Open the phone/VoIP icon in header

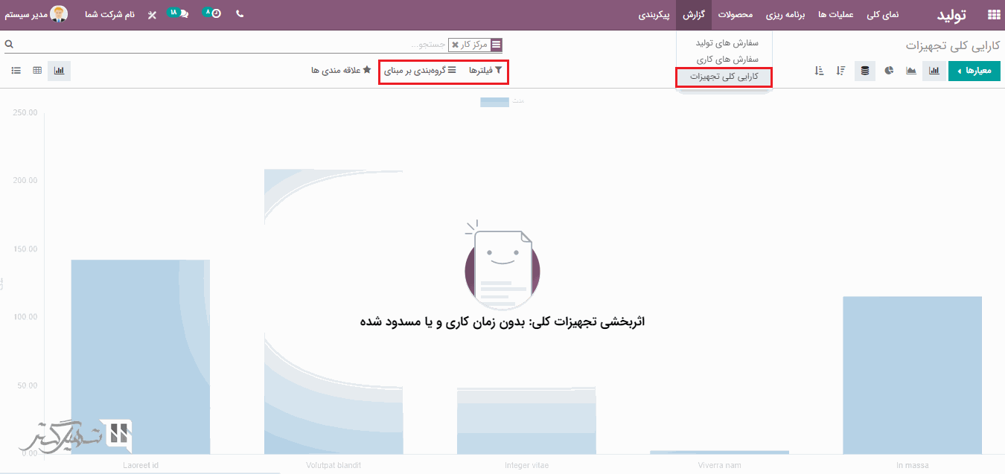[240, 14]
